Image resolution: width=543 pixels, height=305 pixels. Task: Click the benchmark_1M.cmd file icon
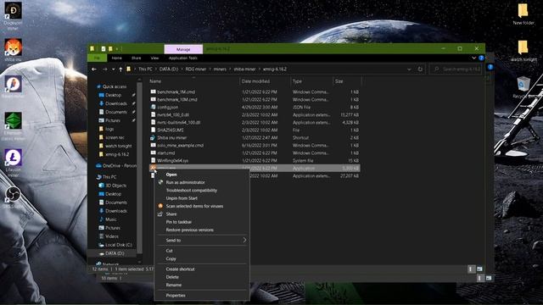click(x=153, y=92)
